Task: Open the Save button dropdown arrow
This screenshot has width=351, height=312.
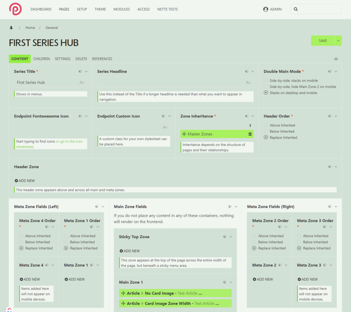Action: click(x=338, y=40)
